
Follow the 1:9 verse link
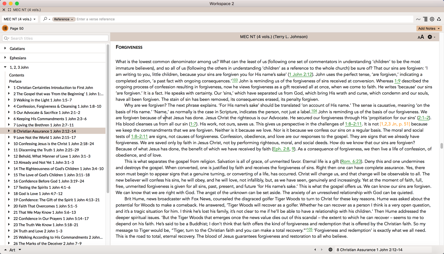click(x=397, y=81)
